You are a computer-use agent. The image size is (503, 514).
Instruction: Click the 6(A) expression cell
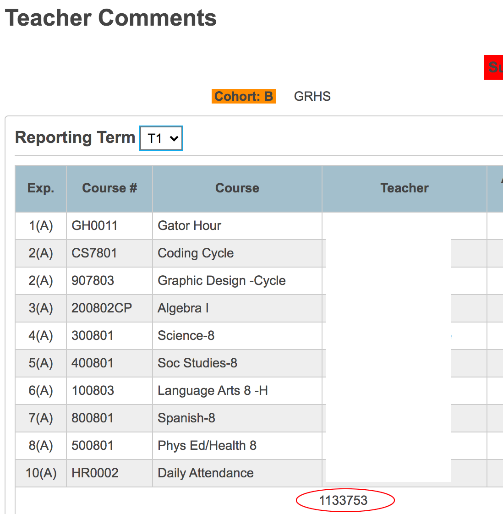(41, 391)
